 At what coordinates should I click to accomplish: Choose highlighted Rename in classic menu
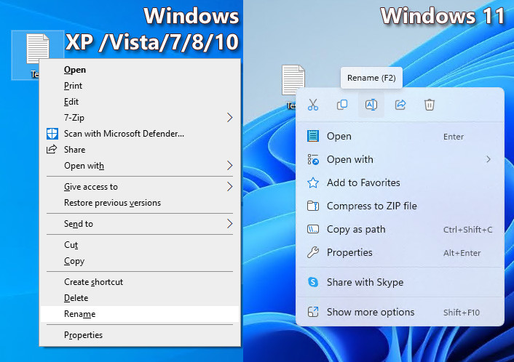140,314
